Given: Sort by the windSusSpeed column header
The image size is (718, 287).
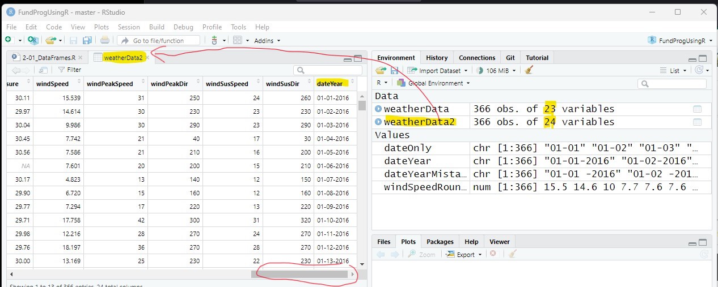Looking at the screenshot, I should pos(233,83).
